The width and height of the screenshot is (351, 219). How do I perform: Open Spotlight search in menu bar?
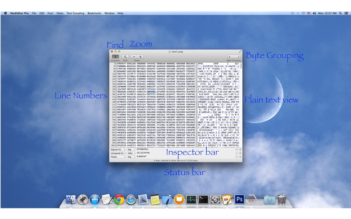(340, 13)
